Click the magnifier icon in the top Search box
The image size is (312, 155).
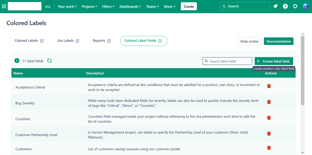tap(224, 6)
